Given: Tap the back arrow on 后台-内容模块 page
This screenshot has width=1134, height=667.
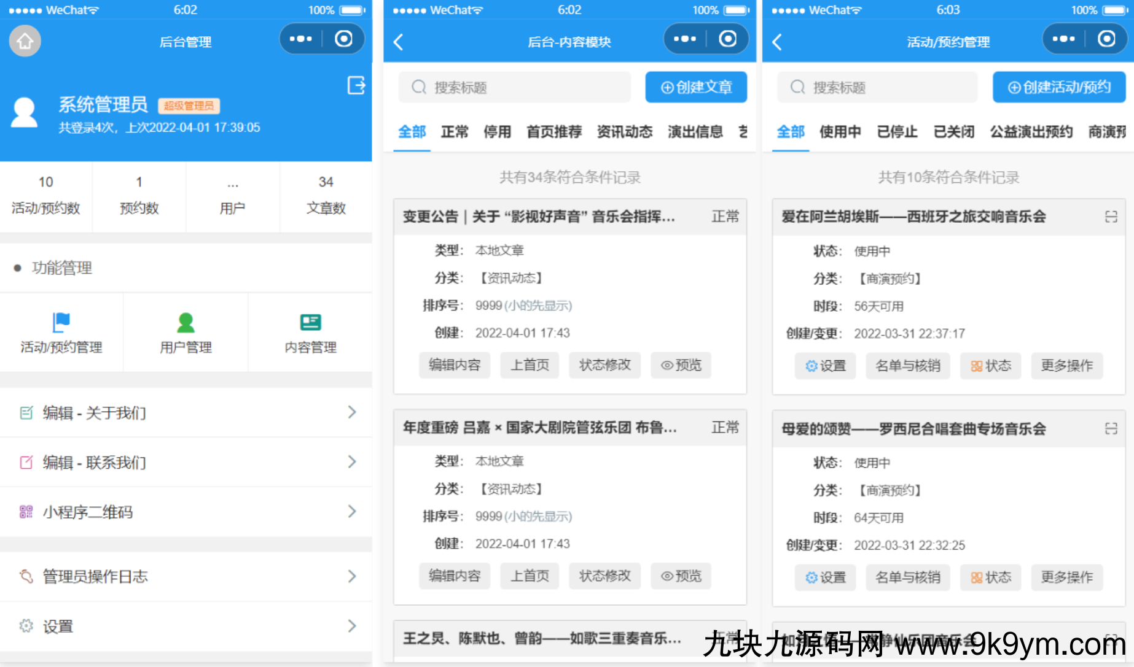Looking at the screenshot, I should pyautogui.click(x=399, y=42).
